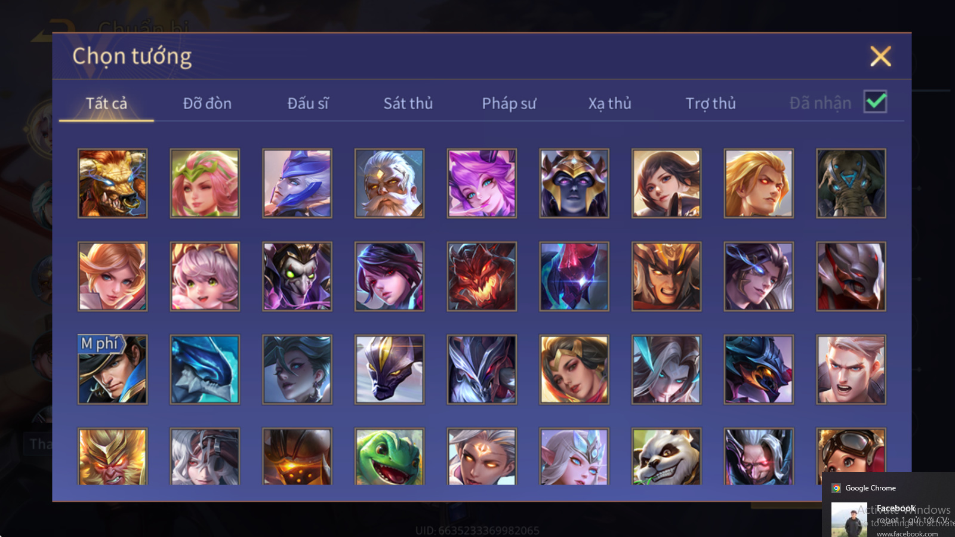Choose the pink-haired flower crown hero
Image resolution: width=955 pixels, height=537 pixels.
click(205, 183)
